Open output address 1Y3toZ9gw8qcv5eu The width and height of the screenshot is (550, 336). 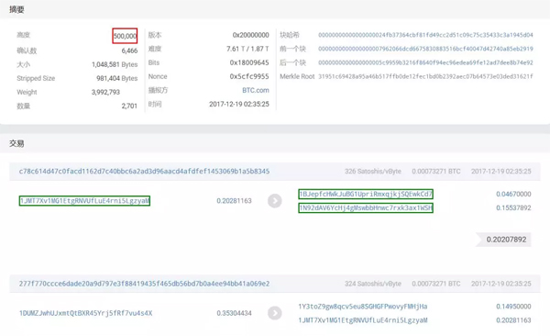click(363, 307)
